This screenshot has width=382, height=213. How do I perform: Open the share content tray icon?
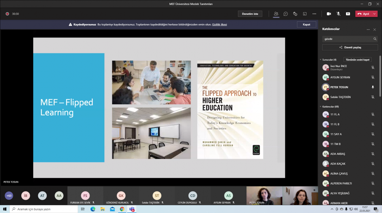pos(348,14)
